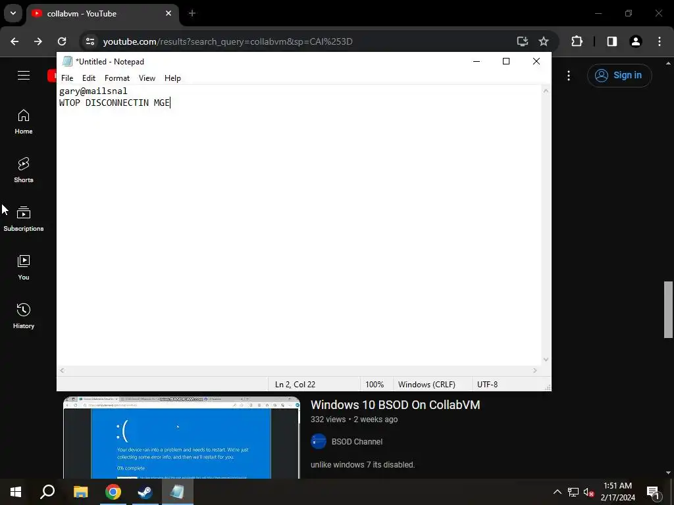Close the collabvm YouTube tab
This screenshot has height=505, width=674.
tap(168, 13)
